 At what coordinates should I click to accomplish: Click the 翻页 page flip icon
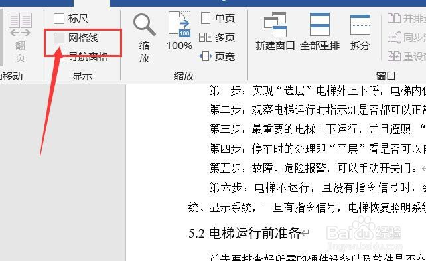pos(20,37)
